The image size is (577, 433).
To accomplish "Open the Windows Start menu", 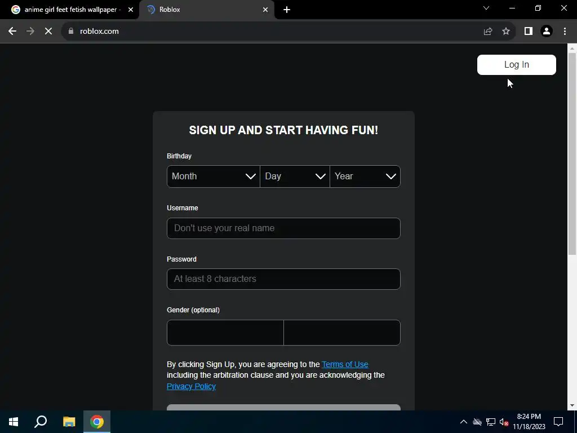I will pos(14,422).
